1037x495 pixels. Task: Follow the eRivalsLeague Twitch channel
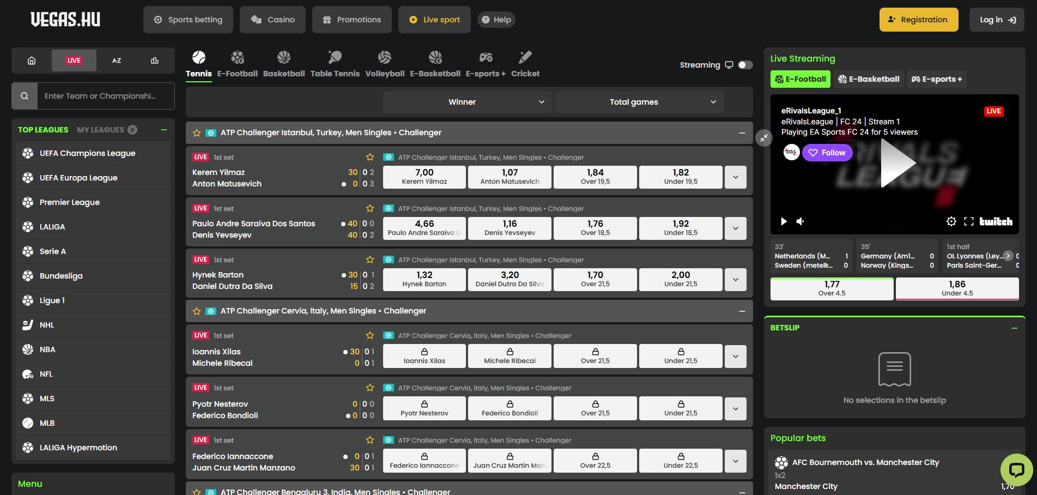[x=827, y=153]
